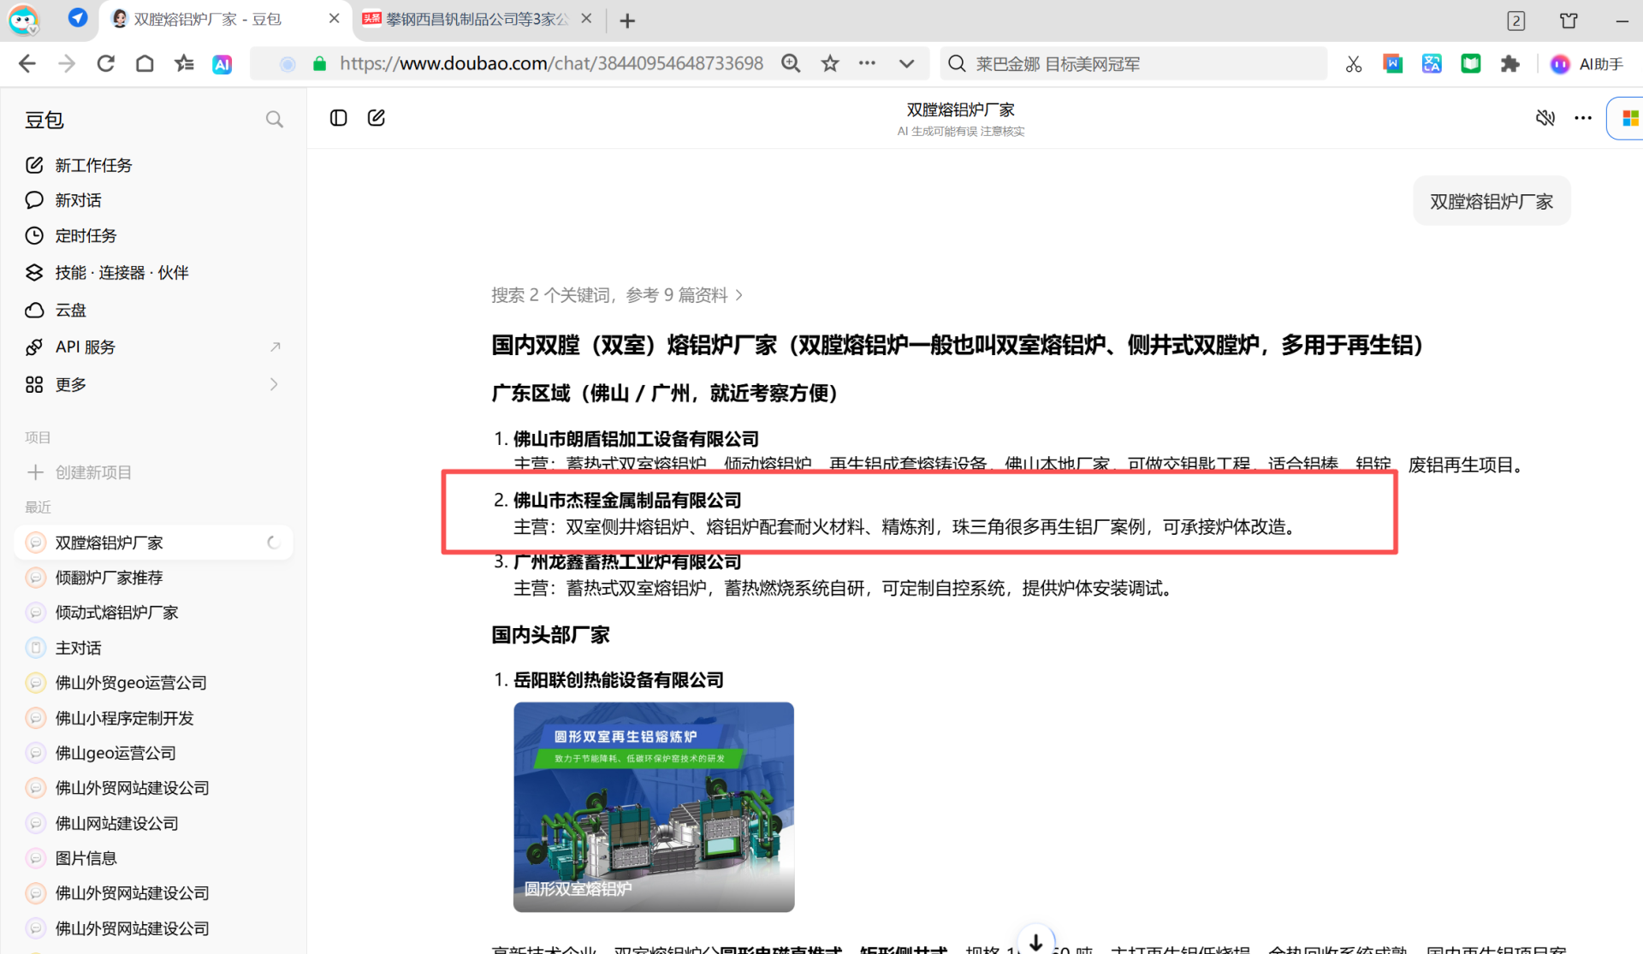Open the chat header more-options menu

[1583, 118]
